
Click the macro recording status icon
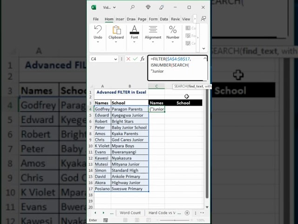tap(106, 220)
